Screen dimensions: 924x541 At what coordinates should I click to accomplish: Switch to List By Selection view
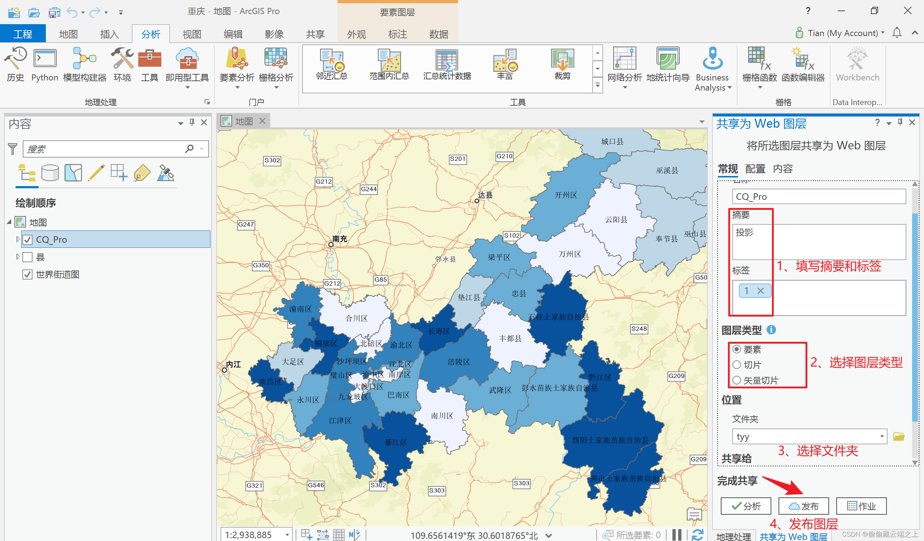73,173
